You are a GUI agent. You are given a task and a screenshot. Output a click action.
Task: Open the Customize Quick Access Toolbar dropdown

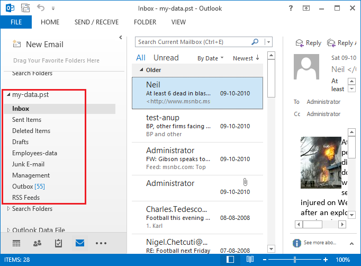53,8
